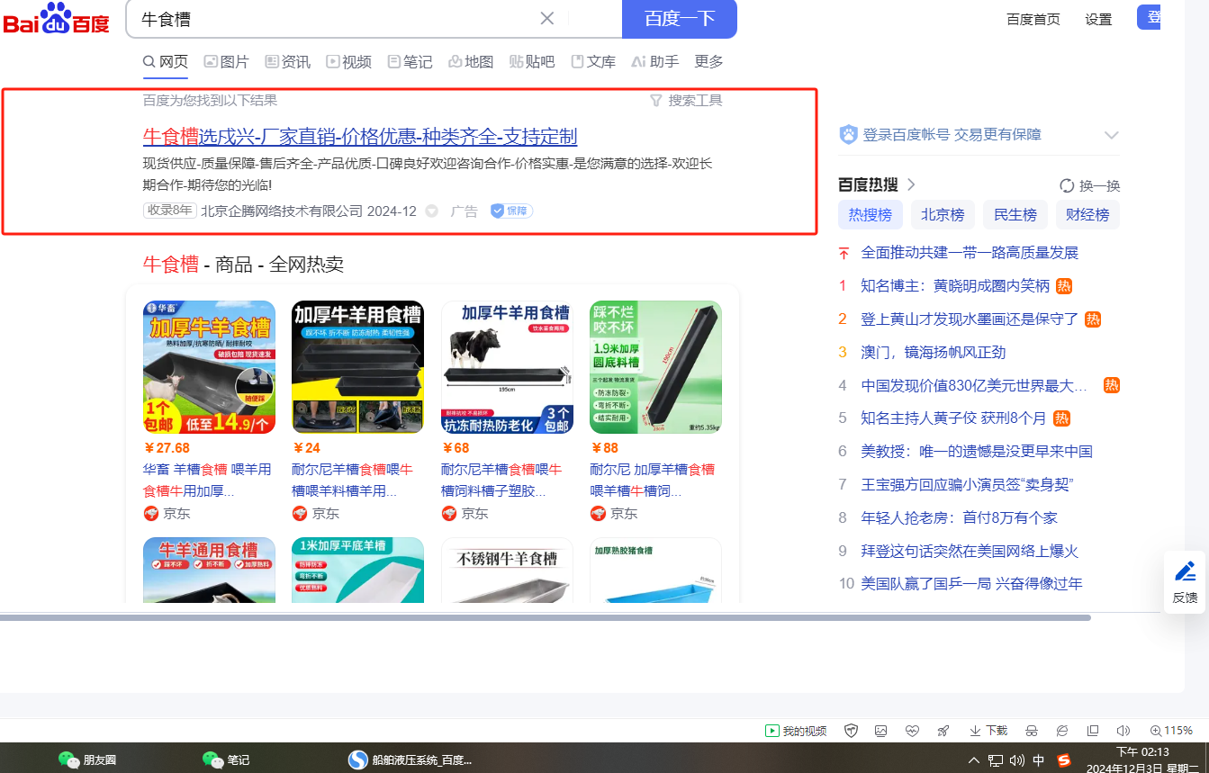Screen dimensions: 1209x773
Task: Open the 华畜 羊槽食槽 product title
Action: click(208, 481)
